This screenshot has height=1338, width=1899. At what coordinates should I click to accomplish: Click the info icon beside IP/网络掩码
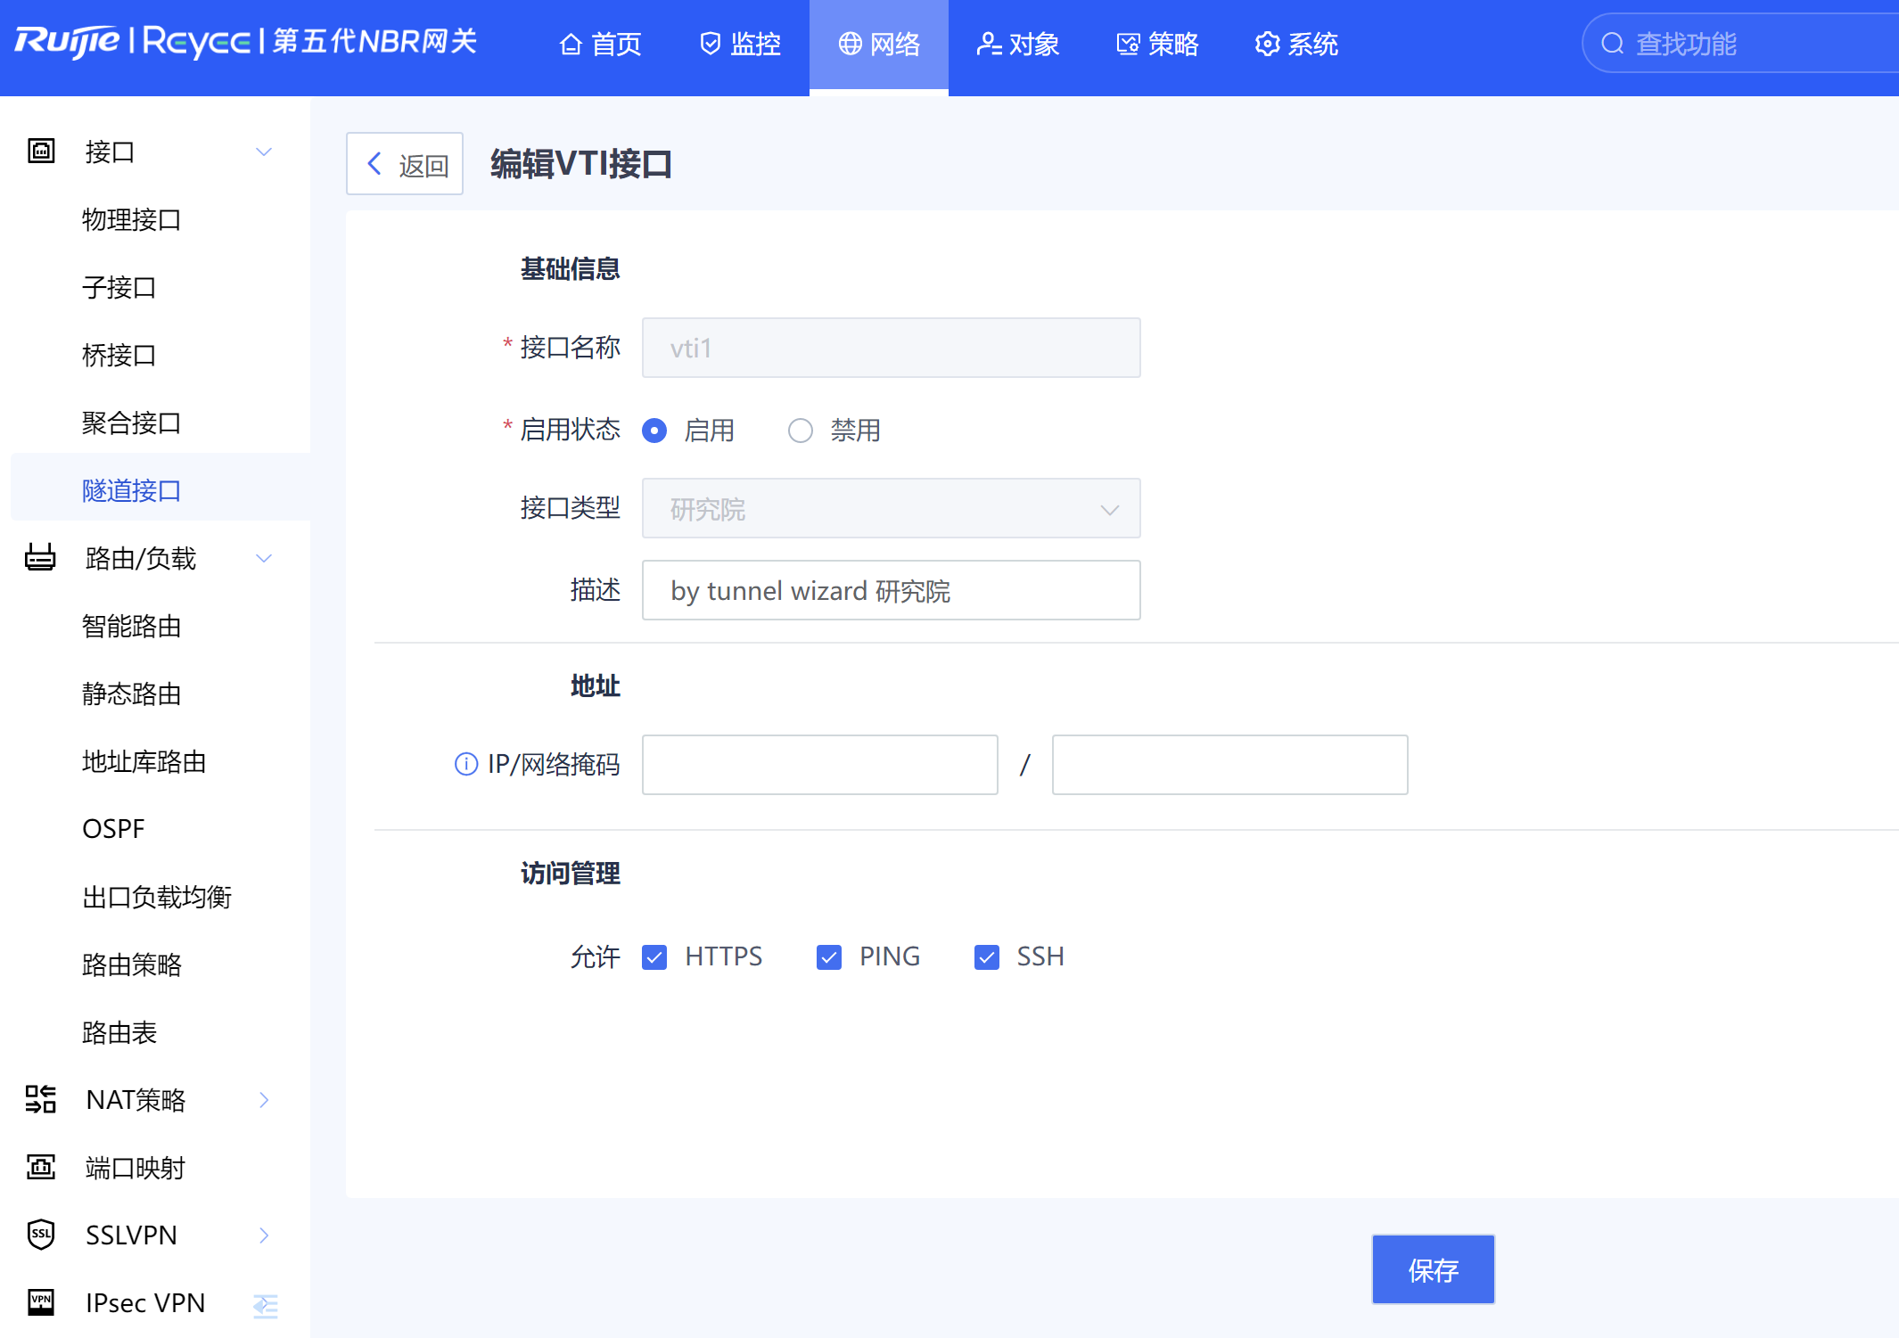(x=465, y=764)
